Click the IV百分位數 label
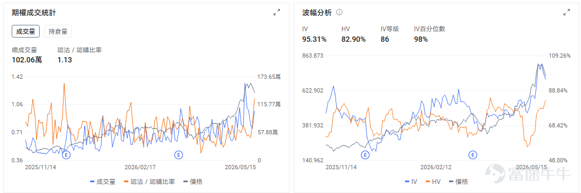Viewport: 581px width, 193px height. [429, 29]
